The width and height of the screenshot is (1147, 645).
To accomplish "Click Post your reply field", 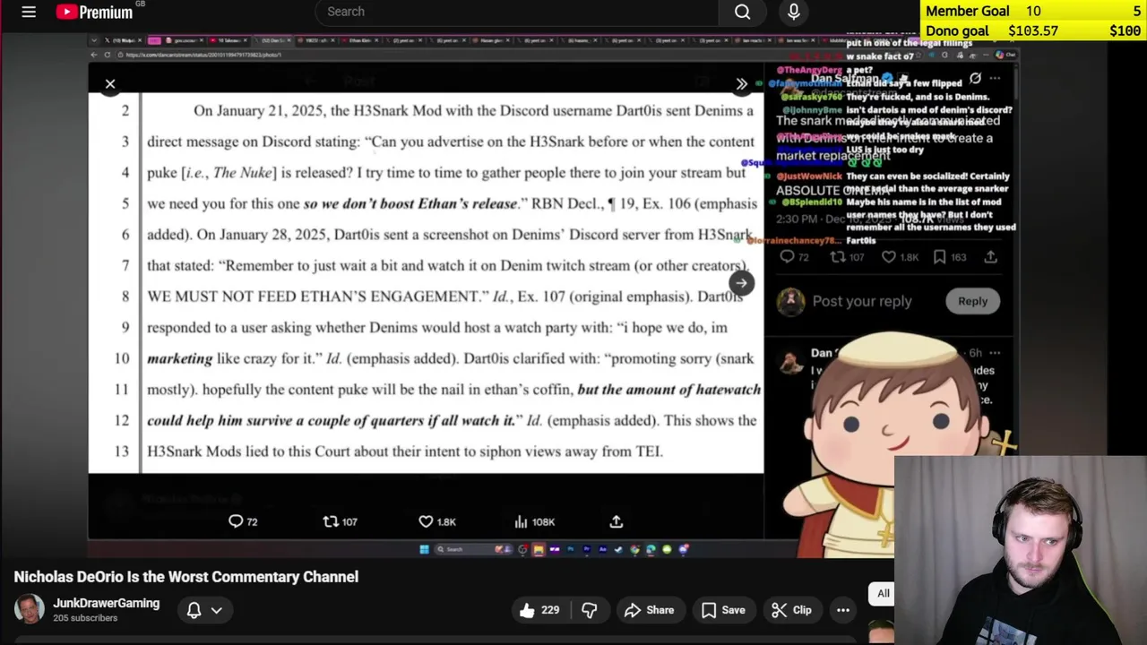I will click(x=862, y=301).
